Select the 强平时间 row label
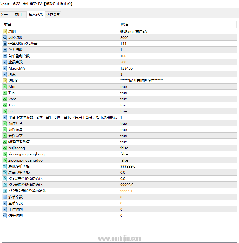The height and width of the screenshot is (243, 239). 16,216
